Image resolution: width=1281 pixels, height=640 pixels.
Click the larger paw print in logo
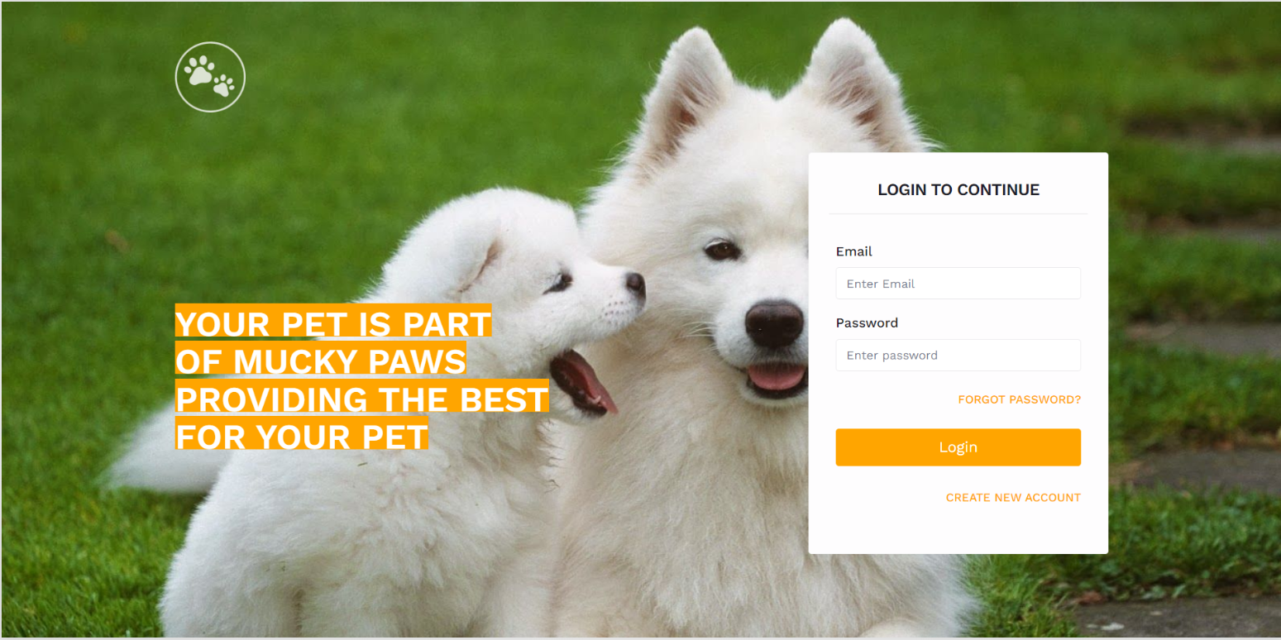point(199,71)
